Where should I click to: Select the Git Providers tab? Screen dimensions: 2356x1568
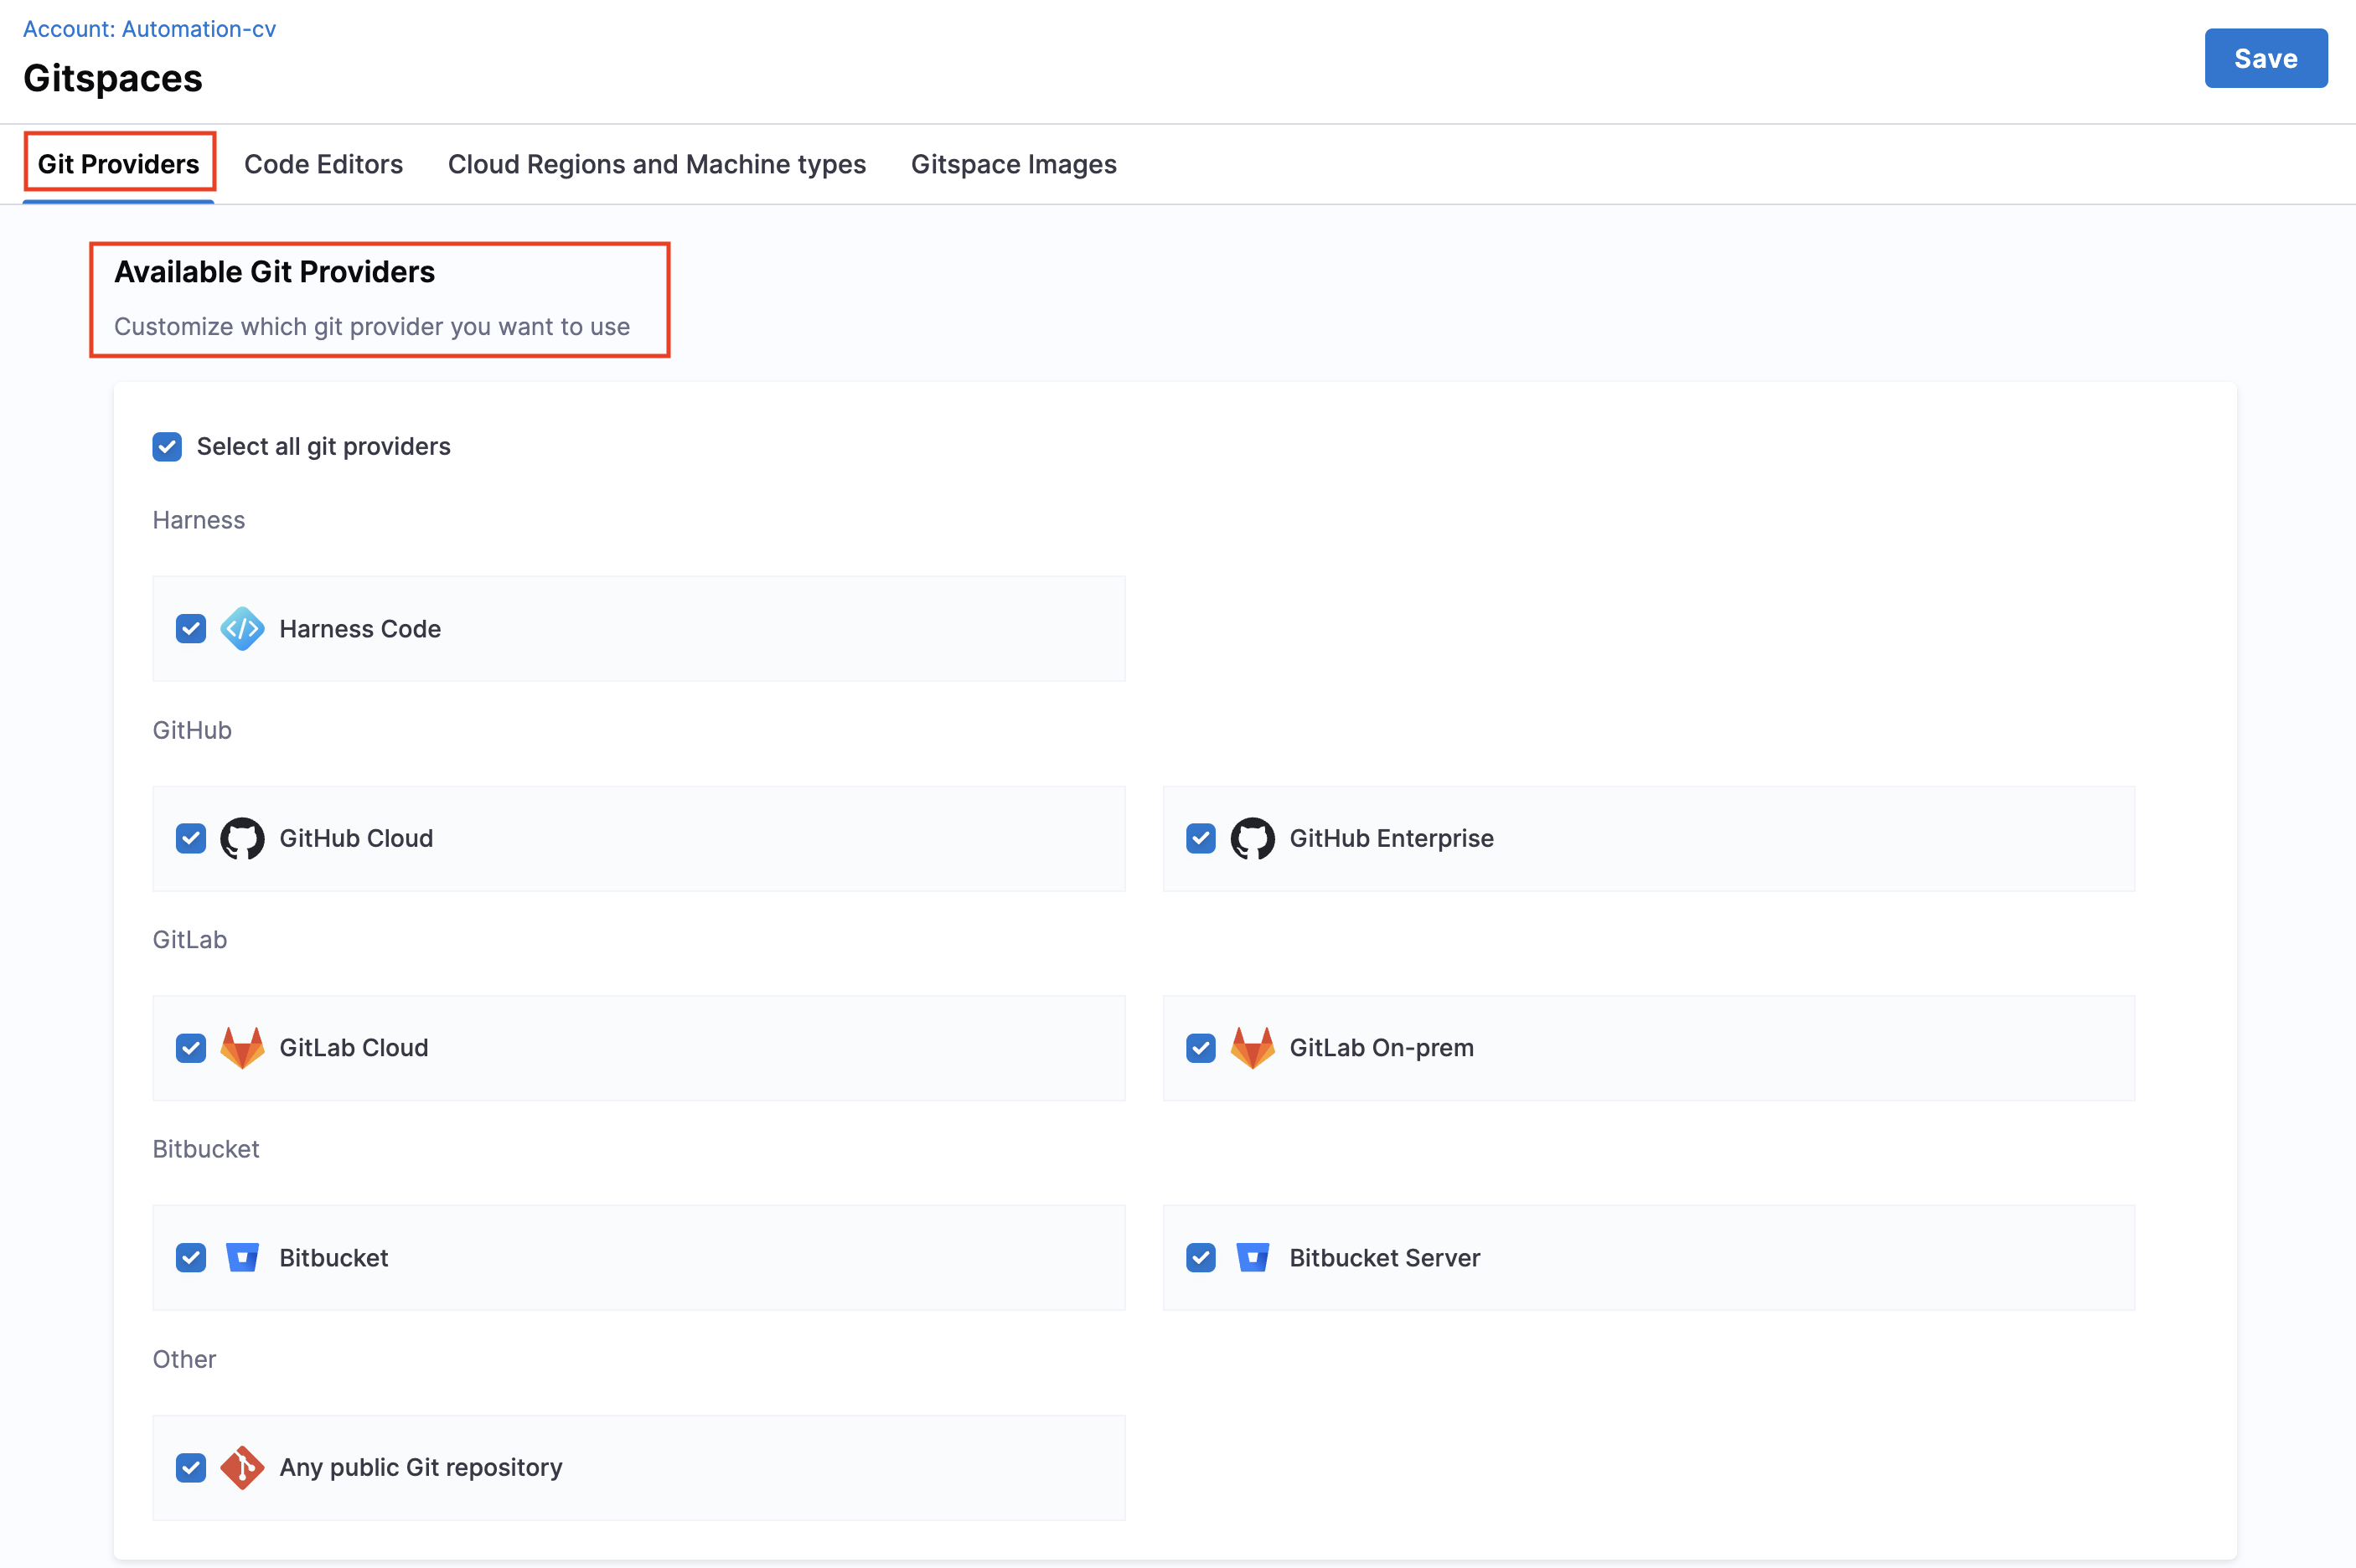point(118,164)
